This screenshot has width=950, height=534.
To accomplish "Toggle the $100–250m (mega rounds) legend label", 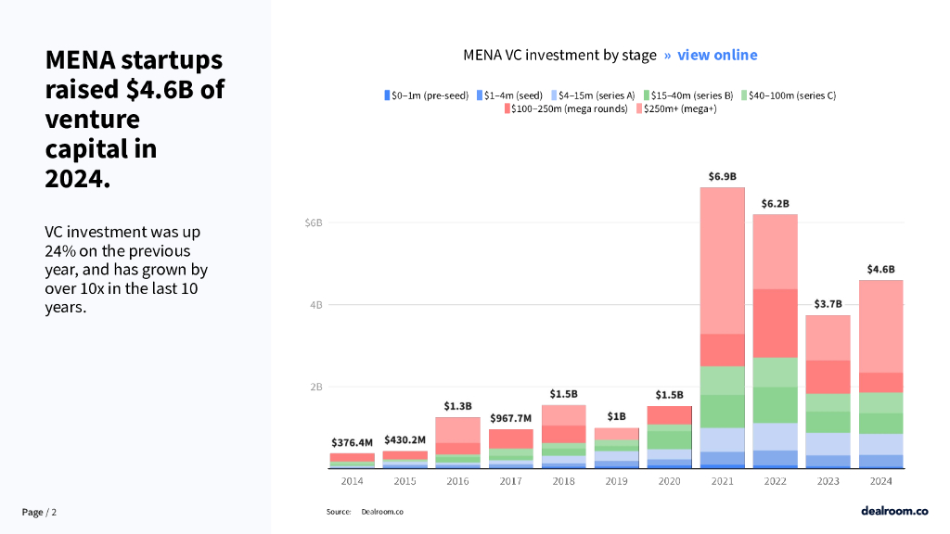I will coord(569,109).
